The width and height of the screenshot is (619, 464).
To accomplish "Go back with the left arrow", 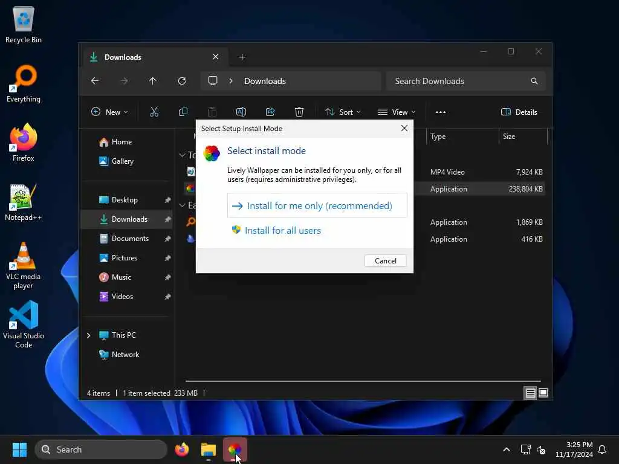I will pyautogui.click(x=95, y=81).
